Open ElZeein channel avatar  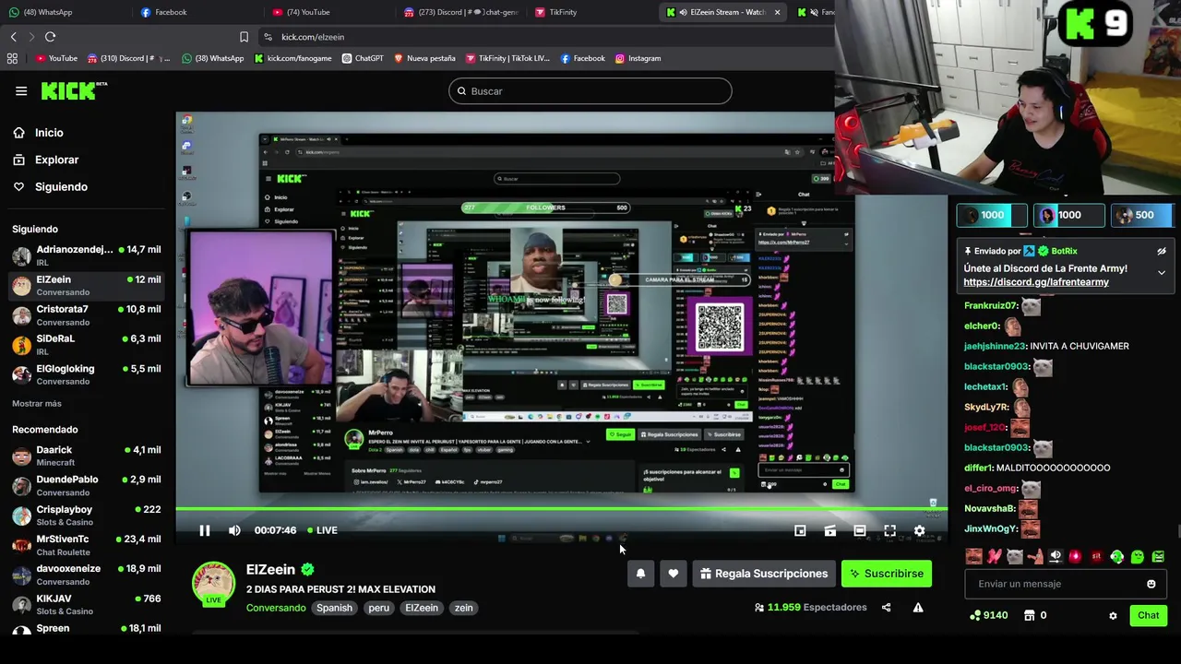tap(213, 584)
